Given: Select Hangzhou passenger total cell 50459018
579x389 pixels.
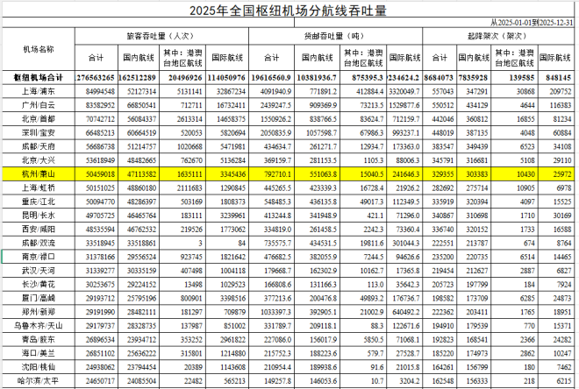Looking at the screenshot, I should pyautogui.click(x=96, y=175).
